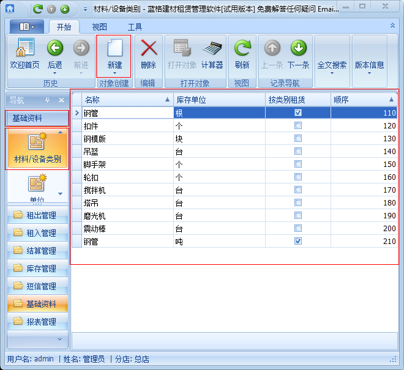This screenshot has width=404, height=370.
Task: Delete record using the 删除 red X
Action: coord(149,54)
